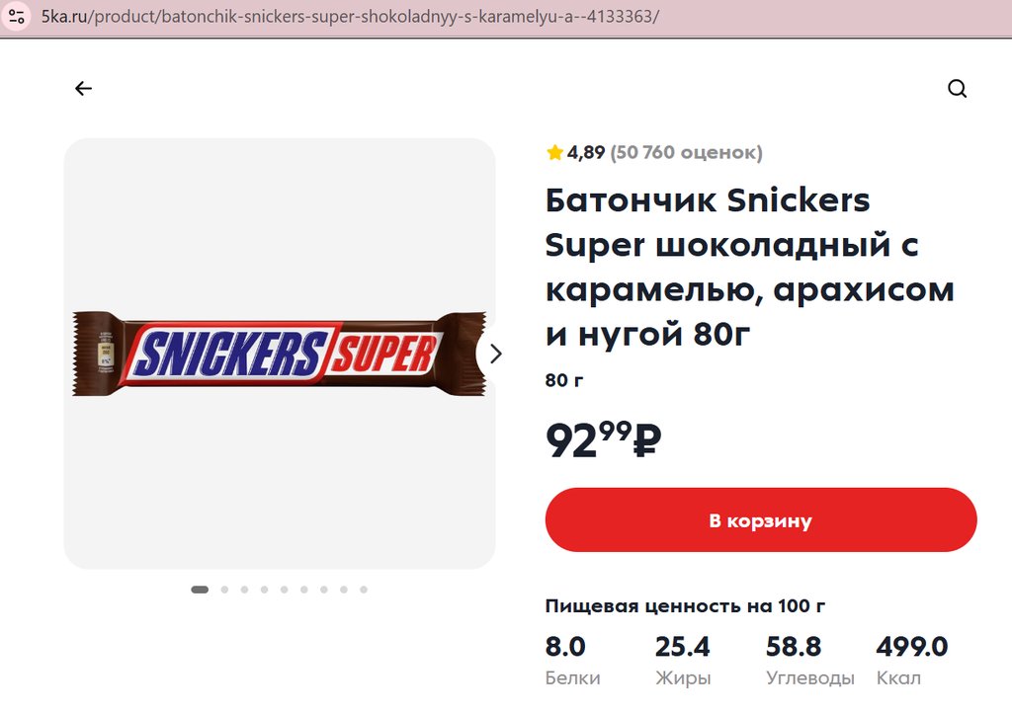Select the third carousel dot
Viewport: 1012px width, 714px height.
[244, 590]
